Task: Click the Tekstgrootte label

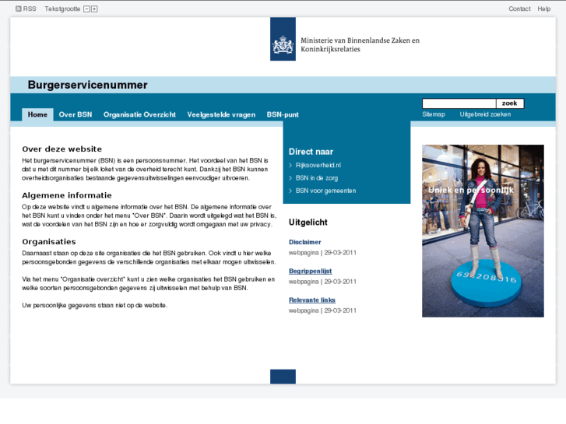Action: point(62,9)
